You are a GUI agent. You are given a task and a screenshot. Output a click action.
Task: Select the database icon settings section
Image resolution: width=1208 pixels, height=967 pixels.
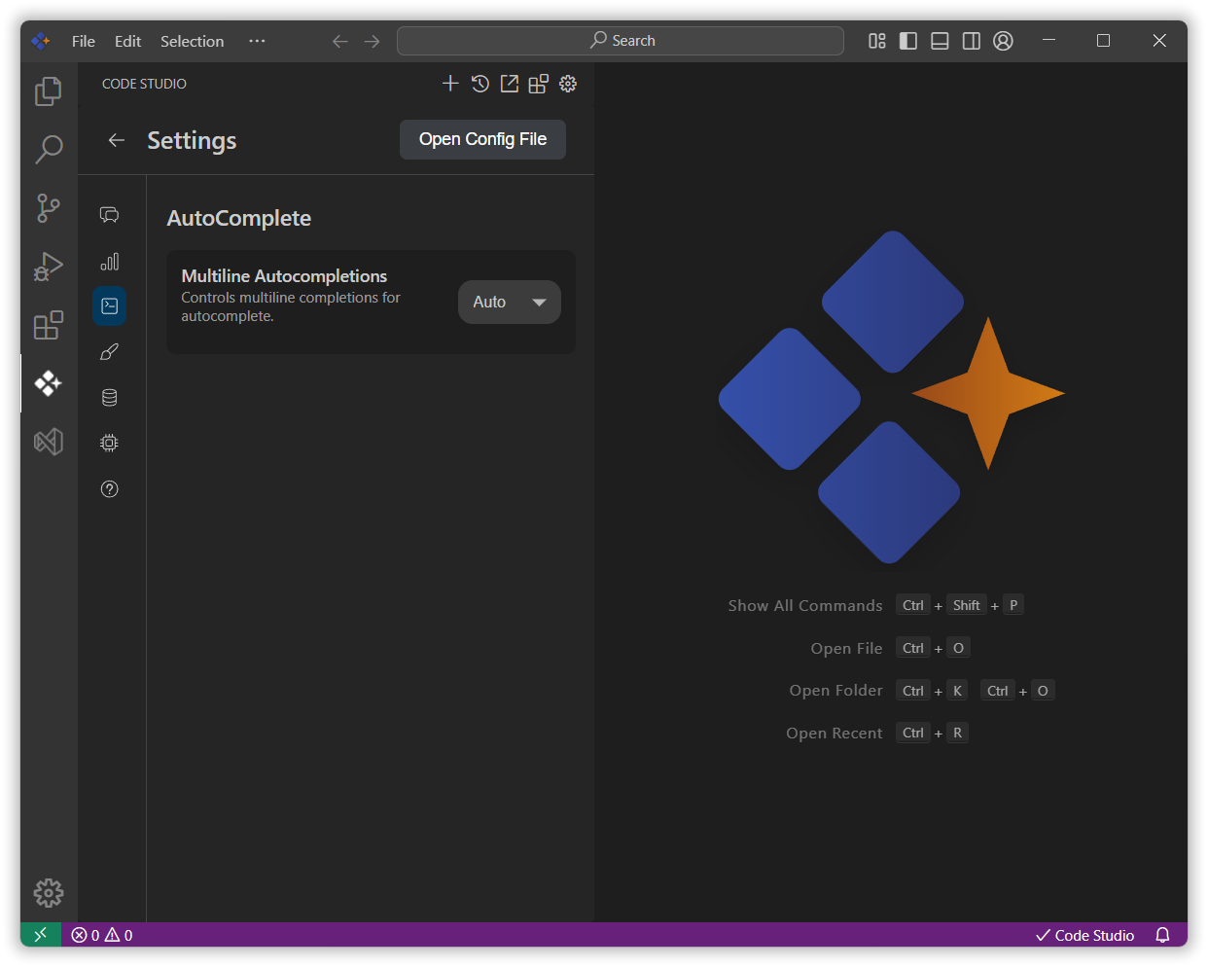tap(110, 397)
